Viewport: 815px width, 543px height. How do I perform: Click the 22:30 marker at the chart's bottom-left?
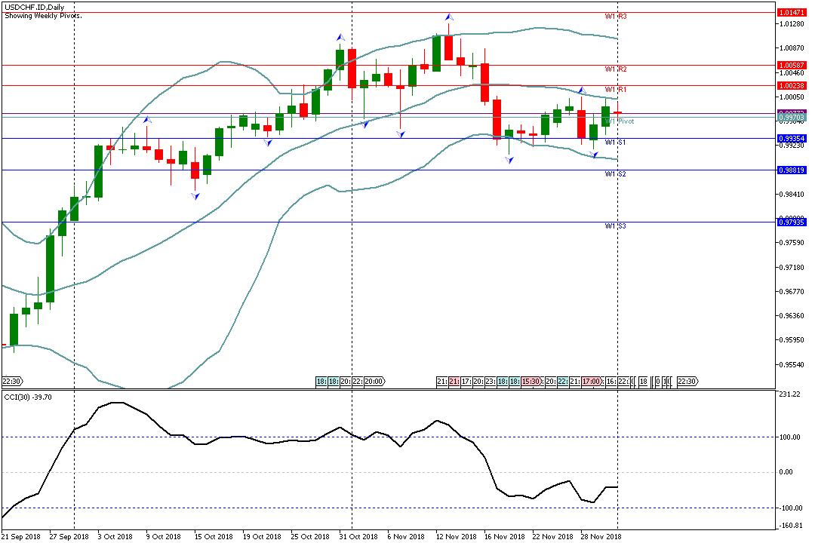pos(12,382)
